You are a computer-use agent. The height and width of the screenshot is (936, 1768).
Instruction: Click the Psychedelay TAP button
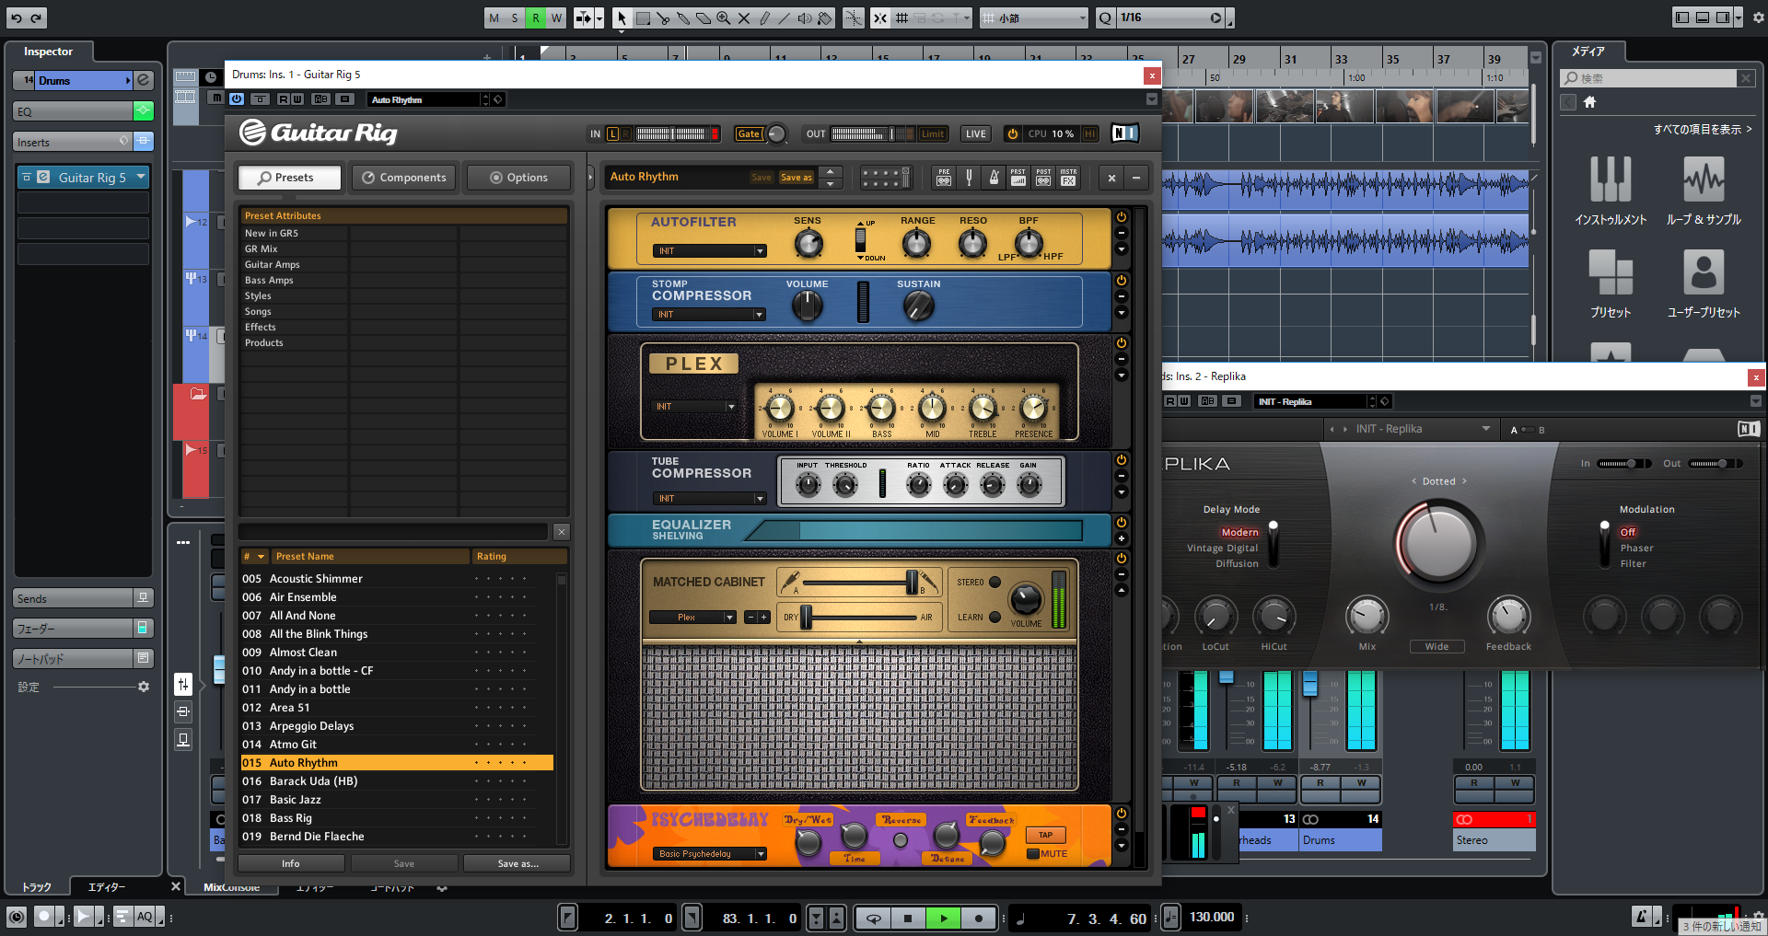click(x=1046, y=835)
